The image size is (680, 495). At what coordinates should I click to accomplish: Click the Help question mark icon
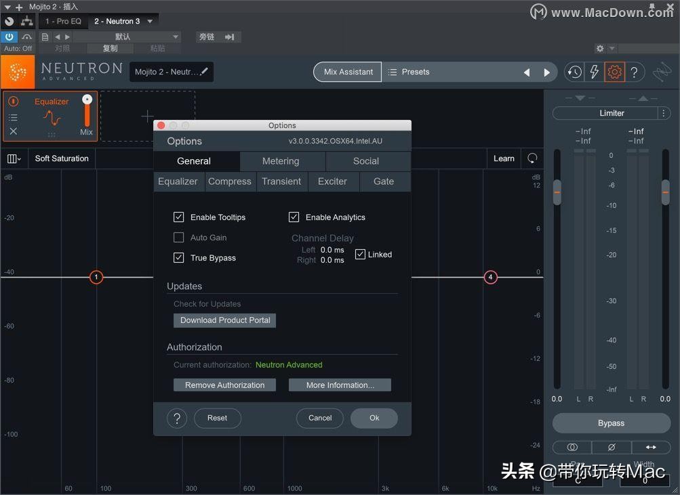click(x=635, y=71)
